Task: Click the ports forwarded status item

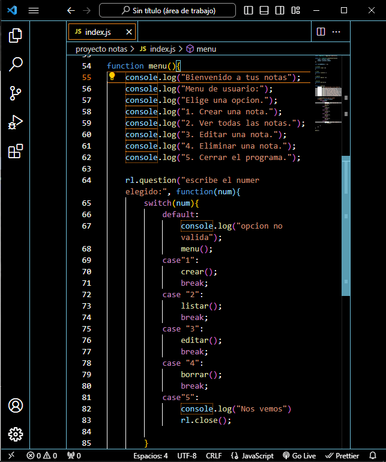Action: [74, 455]
